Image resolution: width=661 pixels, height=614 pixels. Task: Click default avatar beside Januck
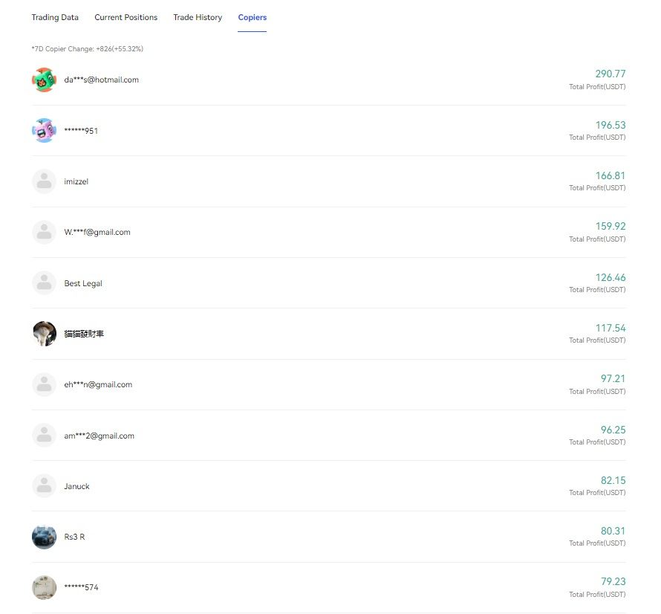pyautogui.click(x=45, y=485)
